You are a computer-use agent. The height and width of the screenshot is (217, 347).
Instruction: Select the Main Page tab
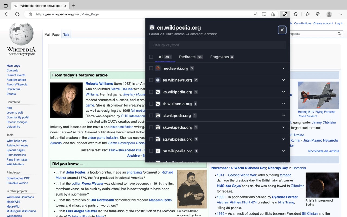52,35
